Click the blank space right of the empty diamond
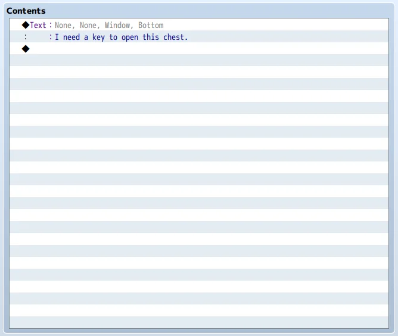 pos(179,49)
